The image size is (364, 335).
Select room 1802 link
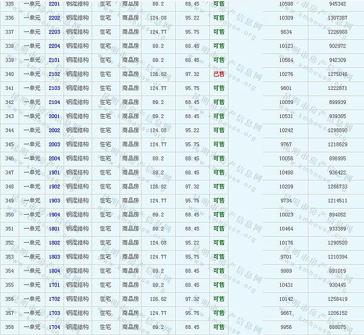coord(54,243)
